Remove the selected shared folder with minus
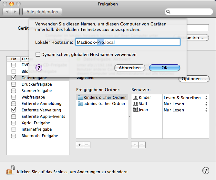This screenshot has width=216, height=180. click(x=87, y=145)
